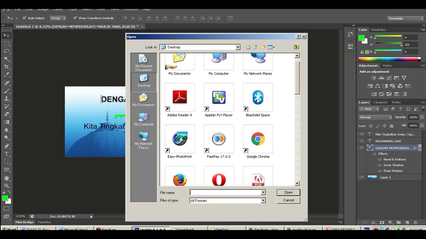Select the Gradient tool
The image size is (426, 239).
pos(7,122)
